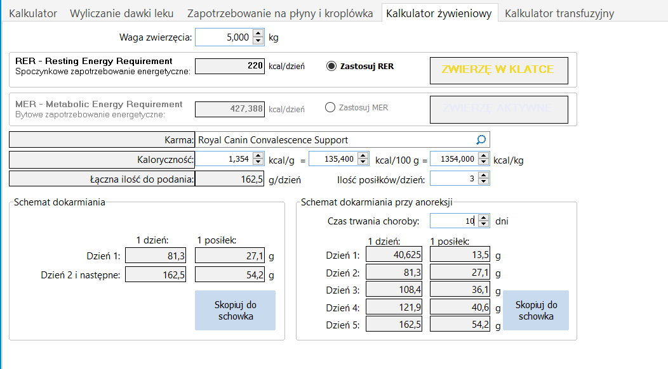Click Dzień 2 i następne daily 162,5
Screen dimensions: 668x369
[156, 275]
